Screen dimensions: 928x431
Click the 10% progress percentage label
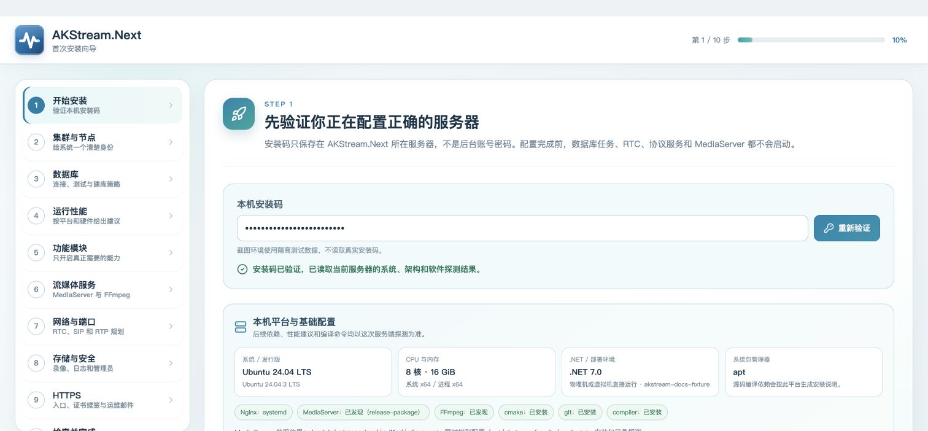coord(899,40)
